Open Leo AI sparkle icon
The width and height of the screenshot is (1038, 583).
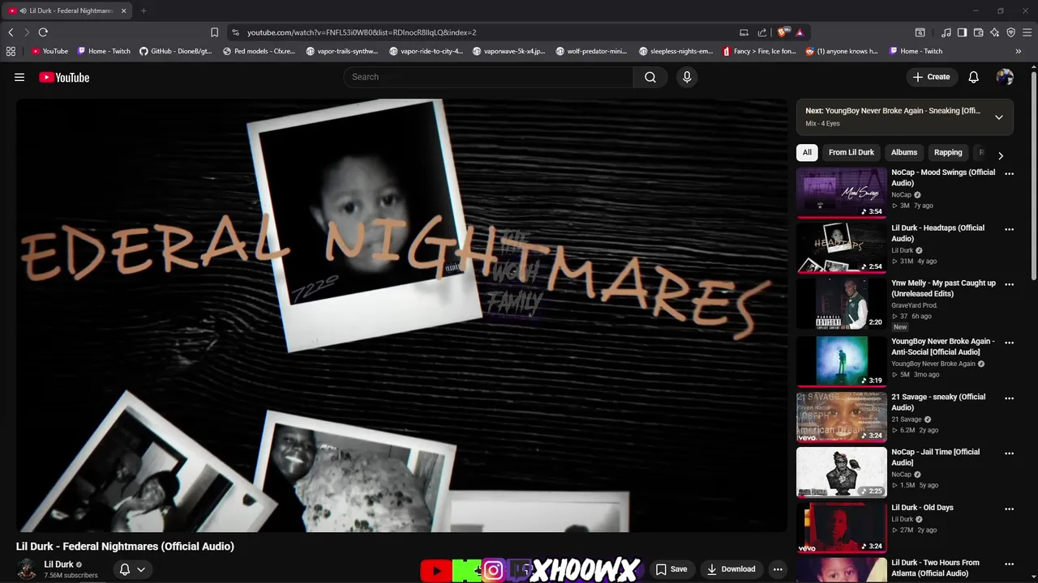click(x=994, y=32)
